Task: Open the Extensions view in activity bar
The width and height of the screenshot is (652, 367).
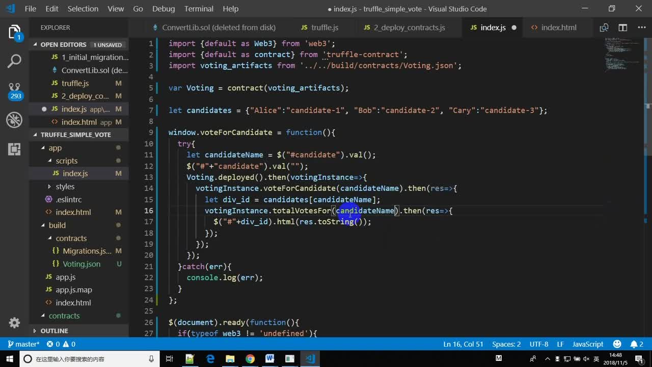Action: point(14,149)
